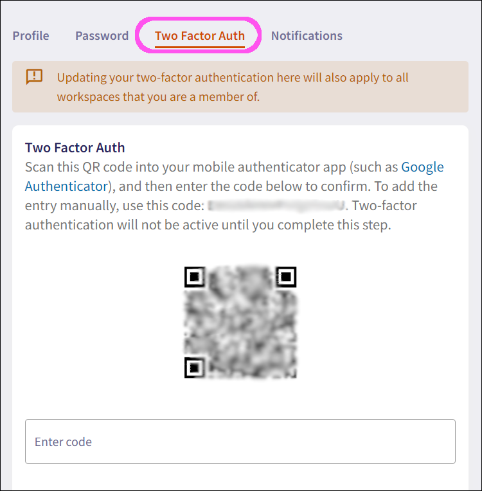Click the QR code's top-right corner square
The height and width of the screenshot is (491, 482).
[x=286, y=277]
